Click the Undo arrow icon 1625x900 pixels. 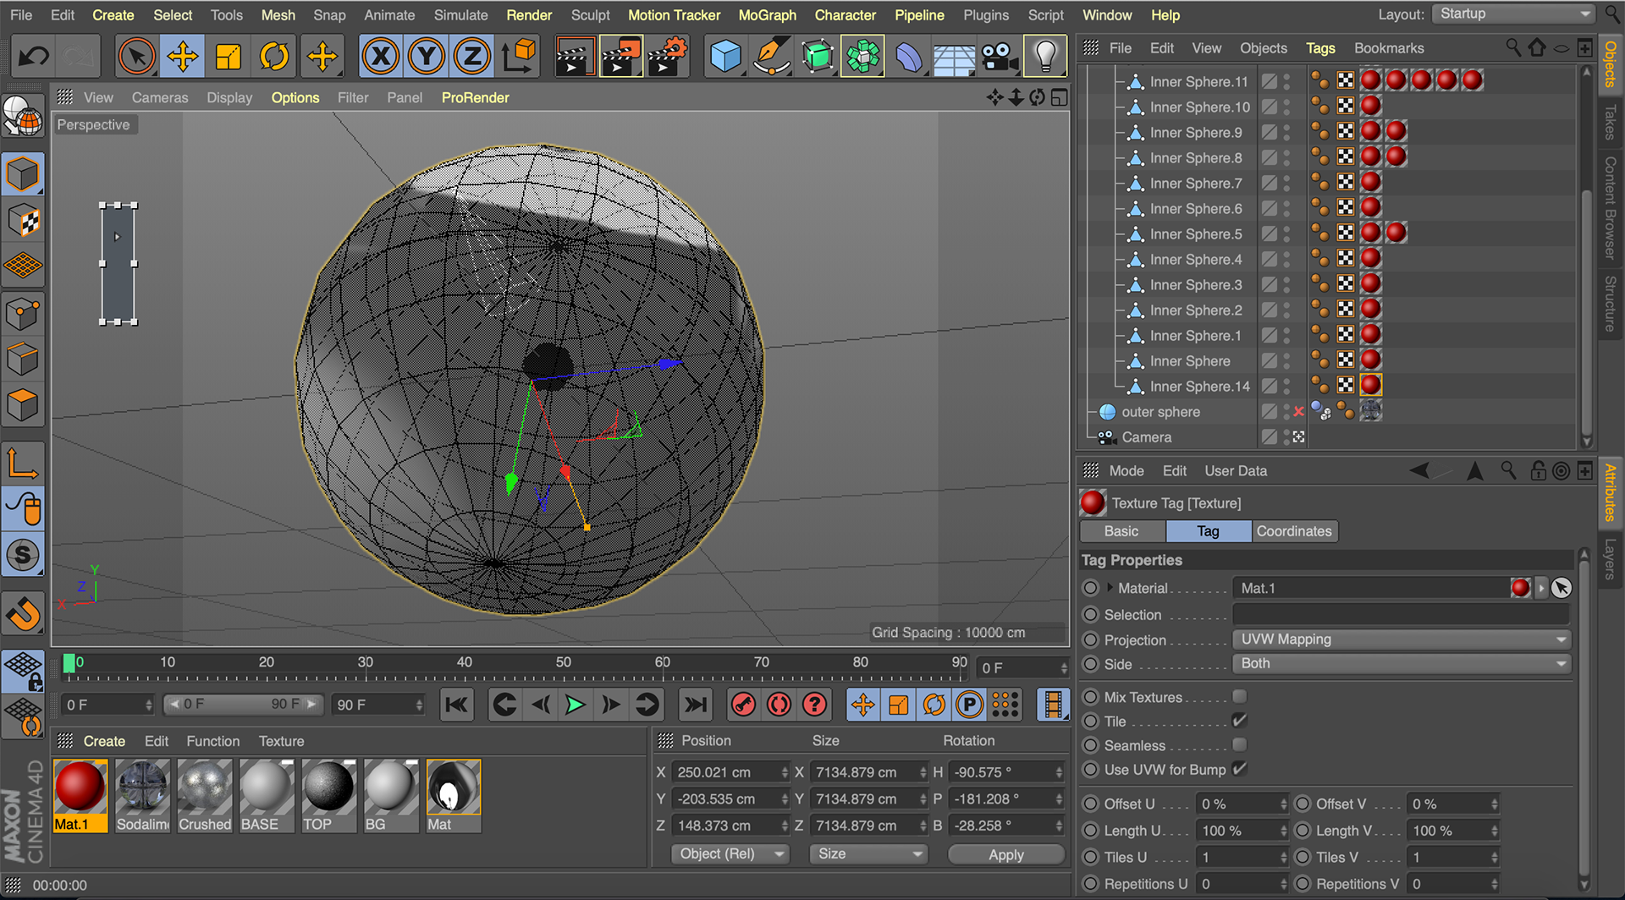pyautogui.click(x=34, y=58)
